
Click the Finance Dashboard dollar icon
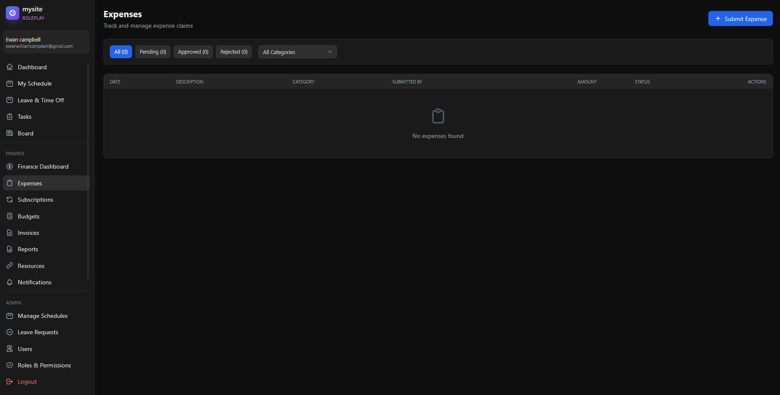coord(10,166)
